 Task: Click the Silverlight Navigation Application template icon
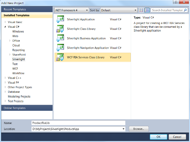(x=60, y=48)
